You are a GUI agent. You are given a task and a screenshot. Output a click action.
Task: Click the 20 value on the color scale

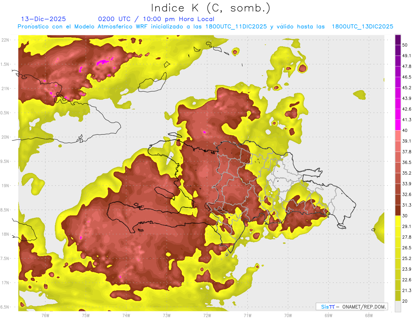(405, 301)
